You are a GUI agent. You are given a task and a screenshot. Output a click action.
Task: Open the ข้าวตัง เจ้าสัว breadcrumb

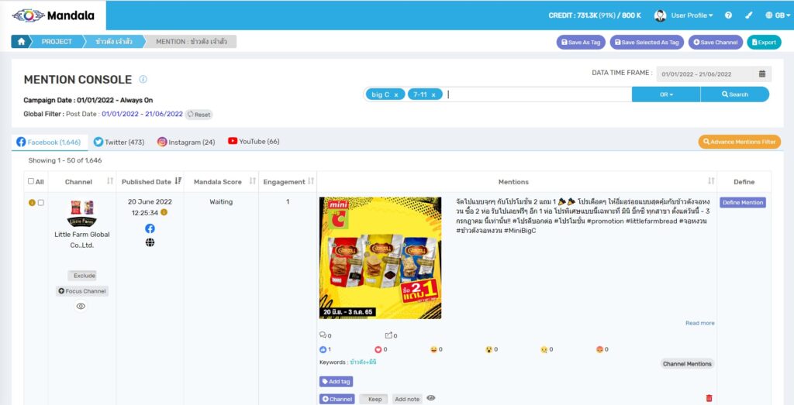(x=114, y=42)
